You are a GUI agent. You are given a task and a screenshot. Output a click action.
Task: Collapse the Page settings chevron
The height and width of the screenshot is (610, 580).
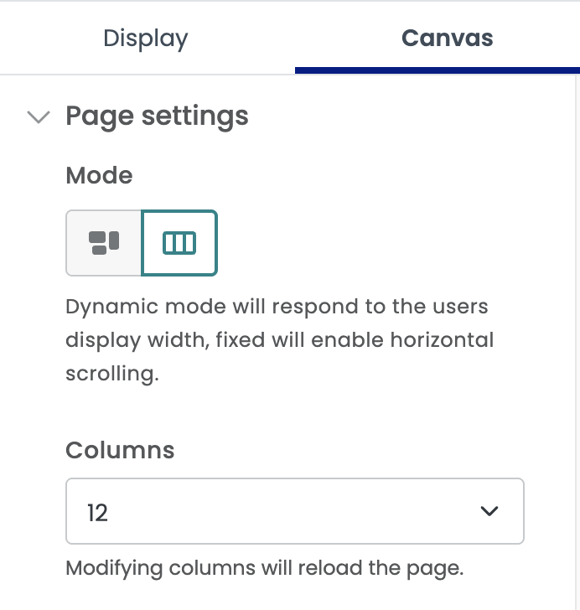coord(39,116)
